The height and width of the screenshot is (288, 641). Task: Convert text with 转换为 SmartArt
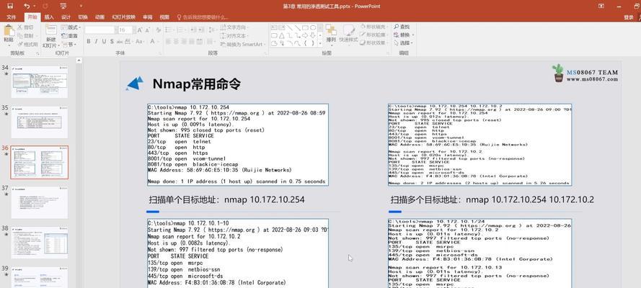243,44
